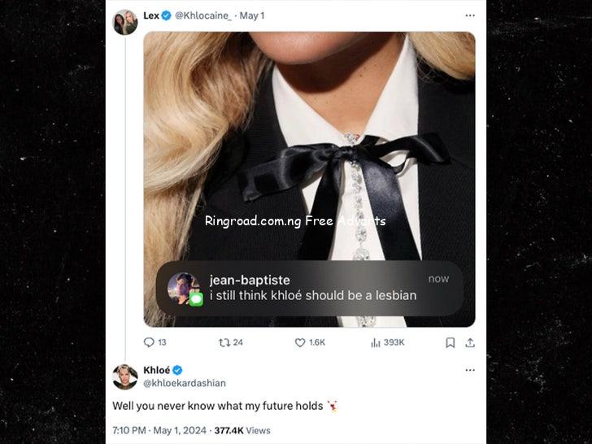This screenshot has height=444, width=592.
Task: Open Lex's profile avatar
Action: pos(125,21)
